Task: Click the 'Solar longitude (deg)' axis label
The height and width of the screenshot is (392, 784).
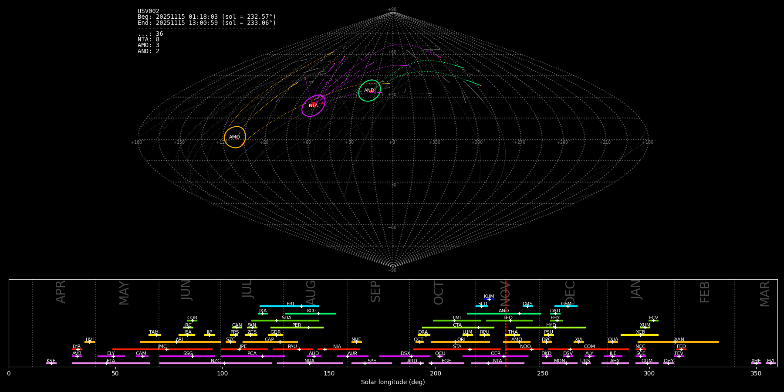Action: pyautogui.click(x=392, y=382)
